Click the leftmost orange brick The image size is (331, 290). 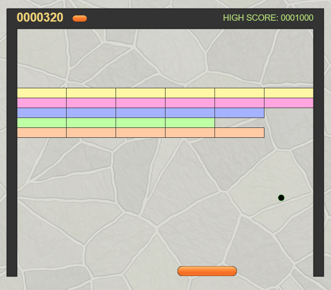click(x=41, y=133)
